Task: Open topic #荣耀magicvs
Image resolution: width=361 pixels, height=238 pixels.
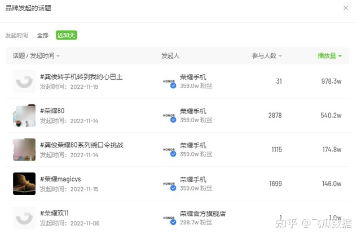Action: pos(60,179)
